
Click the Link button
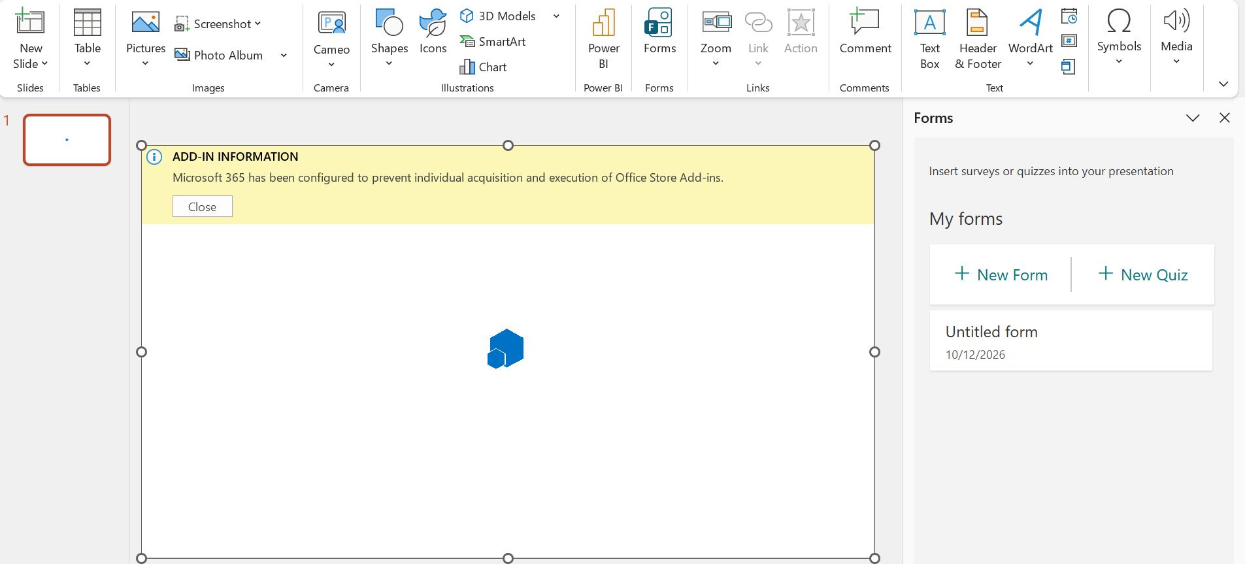758,39
